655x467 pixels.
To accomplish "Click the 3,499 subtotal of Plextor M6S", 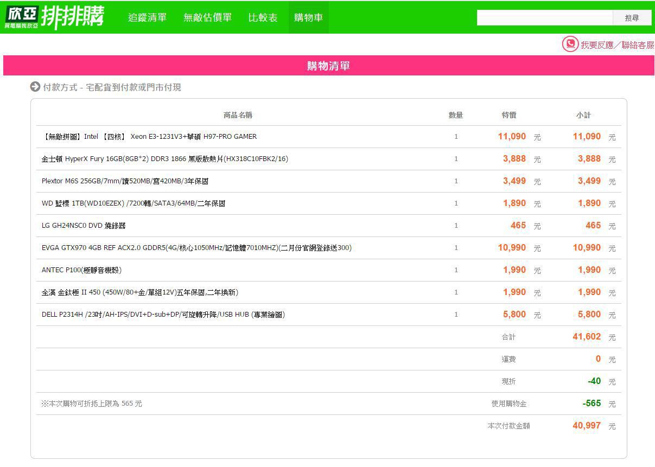I will click(589, 181).
